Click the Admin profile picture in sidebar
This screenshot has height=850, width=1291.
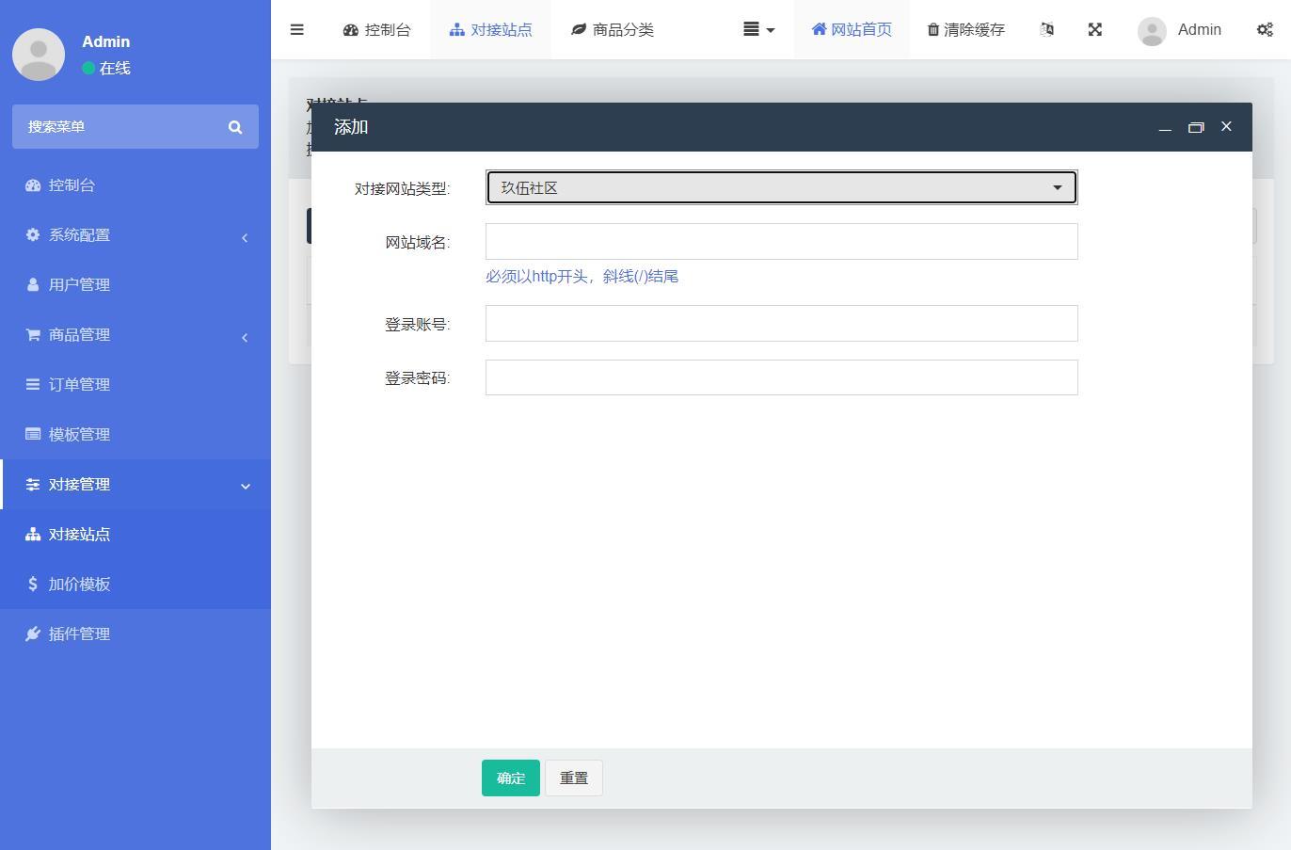(39, 55)
